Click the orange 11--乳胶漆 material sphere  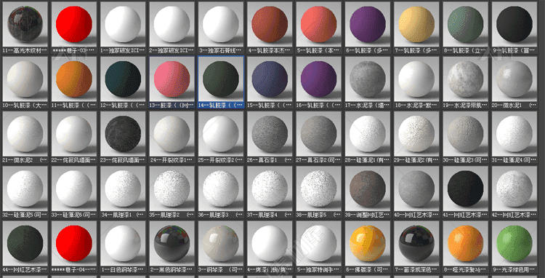pos(74,79)
